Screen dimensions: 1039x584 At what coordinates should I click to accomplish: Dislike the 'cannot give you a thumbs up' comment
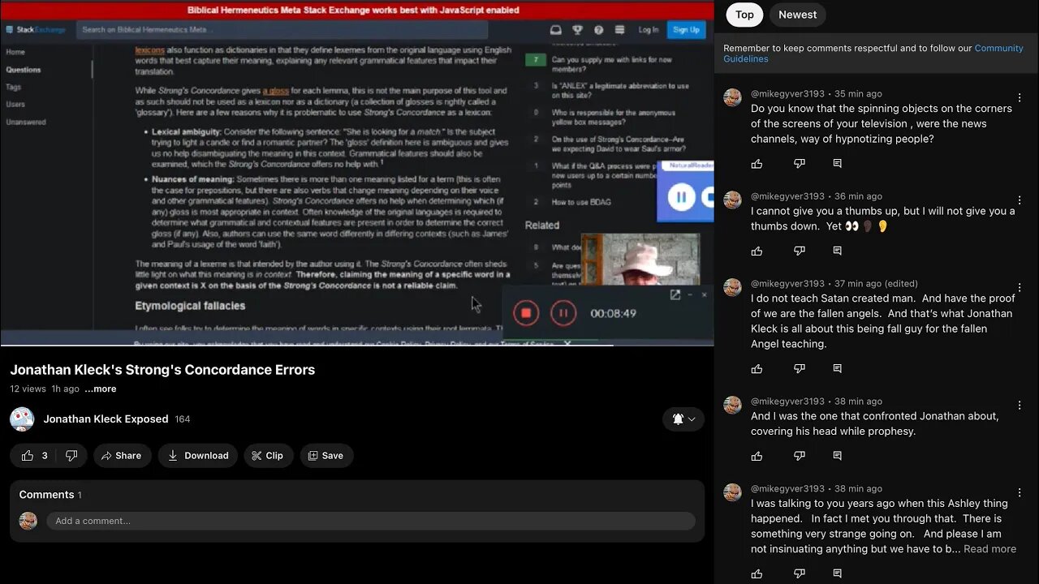tap(800, 251)
